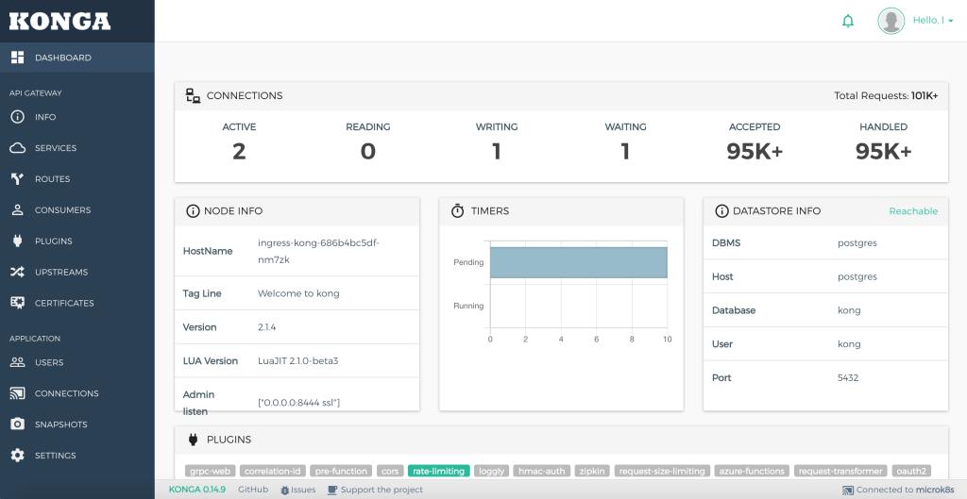Click the azure-functions plugin tag
Viewport: 967px width, 499px height.
pos(753,471)
